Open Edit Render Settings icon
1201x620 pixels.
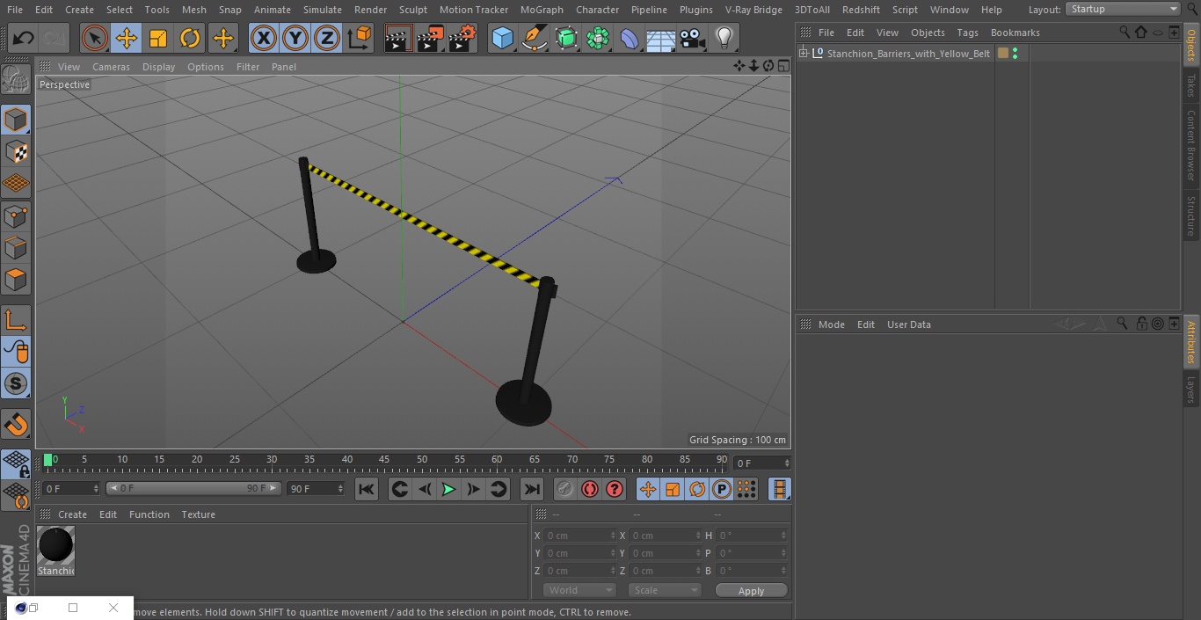click(x=462, y=39)
